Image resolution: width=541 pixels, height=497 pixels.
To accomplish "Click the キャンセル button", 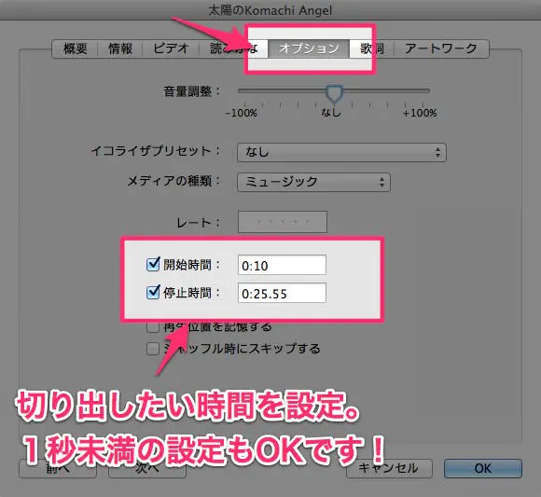I will click(x=389, y=468).
